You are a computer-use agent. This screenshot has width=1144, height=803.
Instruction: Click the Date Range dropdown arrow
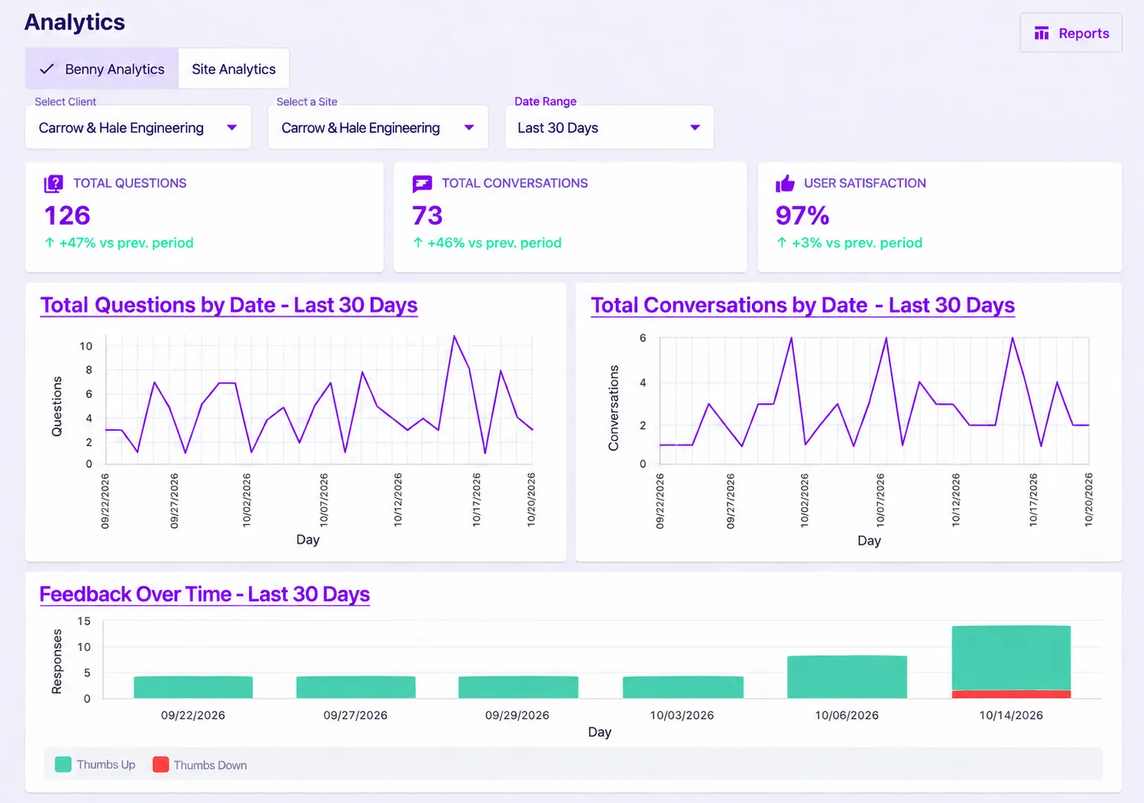pyautogui.click(x=695, y=128)
